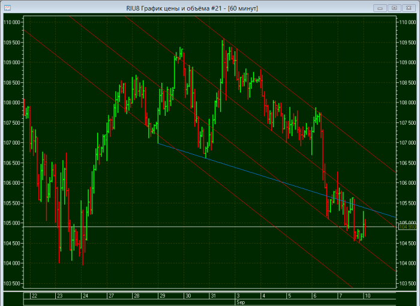Screen dimensions: 420x306
Task: Click the date label 31 on time axis
Action: [213, 296]
